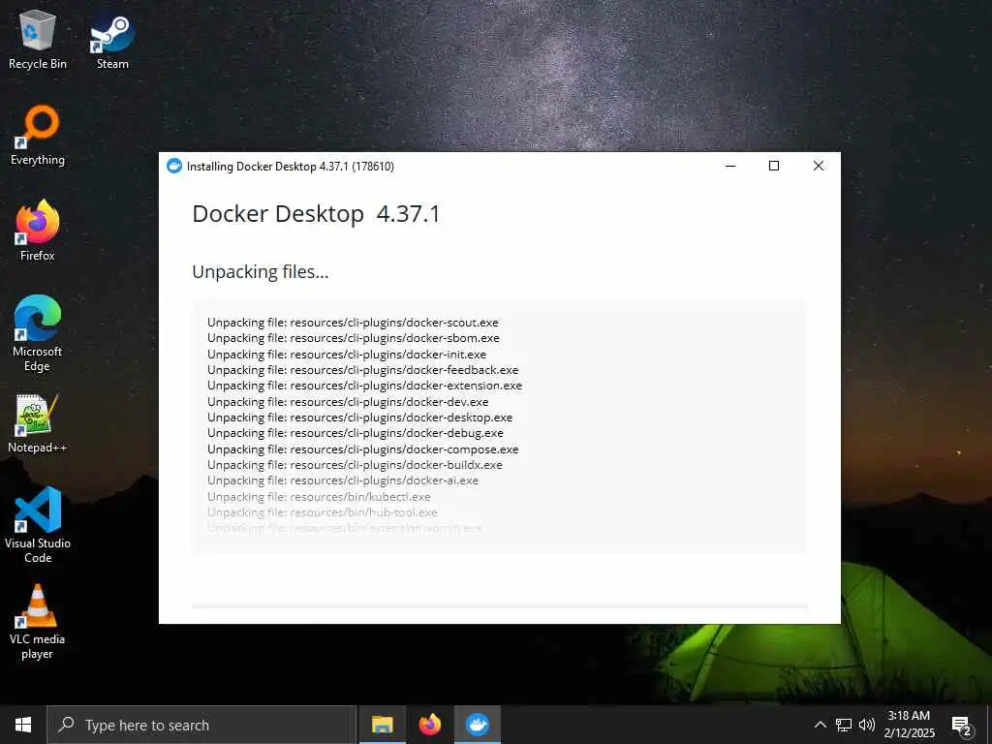The image size is (992, 744).
Task: Open the Recycle Bin desktop icon
Action: pos(38,39)
